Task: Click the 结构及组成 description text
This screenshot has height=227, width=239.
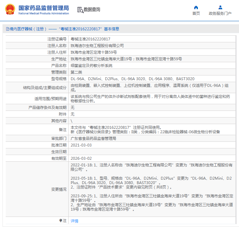Action: click(x=150, y=87)
